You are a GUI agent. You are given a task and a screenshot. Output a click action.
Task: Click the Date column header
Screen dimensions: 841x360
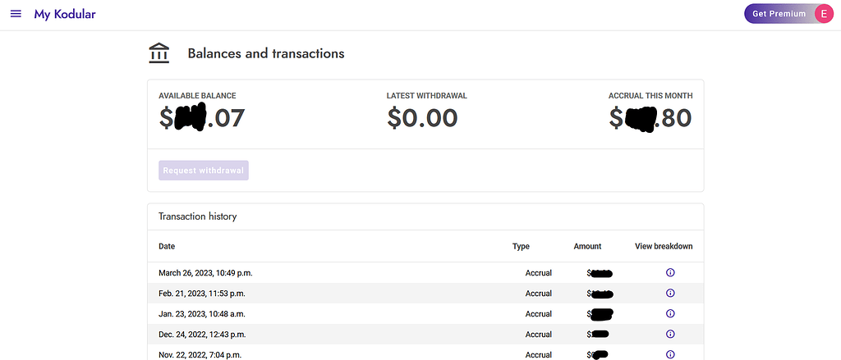click(x=167, y=247)
